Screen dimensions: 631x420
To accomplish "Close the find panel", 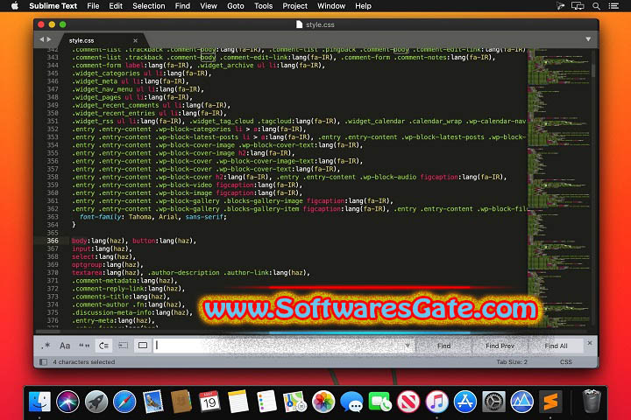I will pyautogui.click(x=590, y=343).
